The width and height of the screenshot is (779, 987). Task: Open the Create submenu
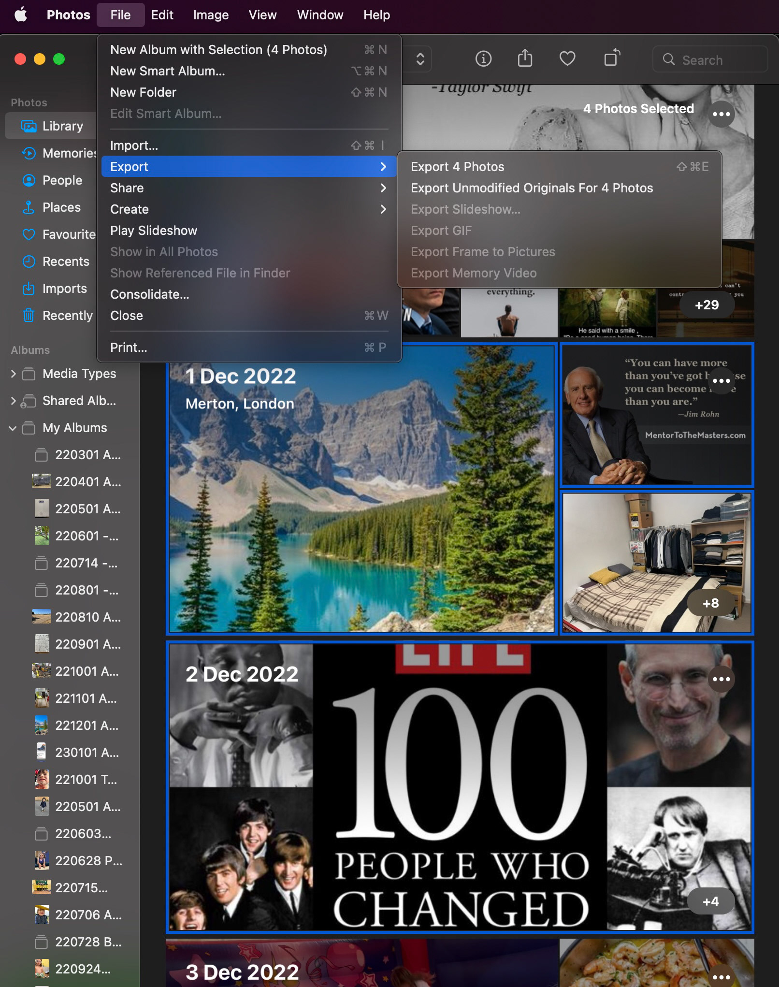(x=249, y=209)
